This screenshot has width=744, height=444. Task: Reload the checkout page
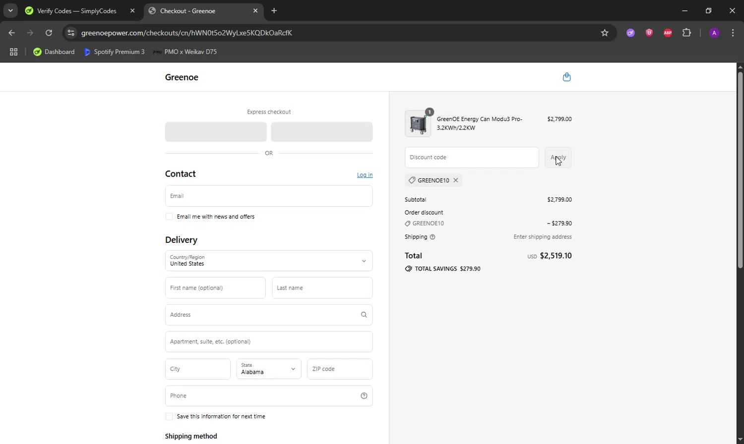point(49,33)
